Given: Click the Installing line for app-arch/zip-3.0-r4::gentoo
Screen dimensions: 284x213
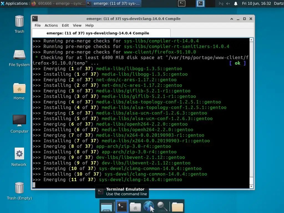Looking at the screenshot, I should click(105, 152).
